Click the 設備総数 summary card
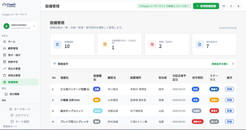Image resolution: width=246 pixels, height=130 pixels. click(72, 44)
